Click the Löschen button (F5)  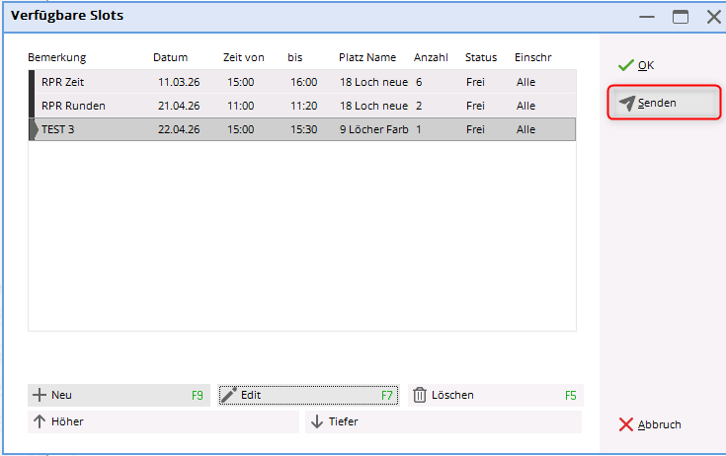click(495, 395)
